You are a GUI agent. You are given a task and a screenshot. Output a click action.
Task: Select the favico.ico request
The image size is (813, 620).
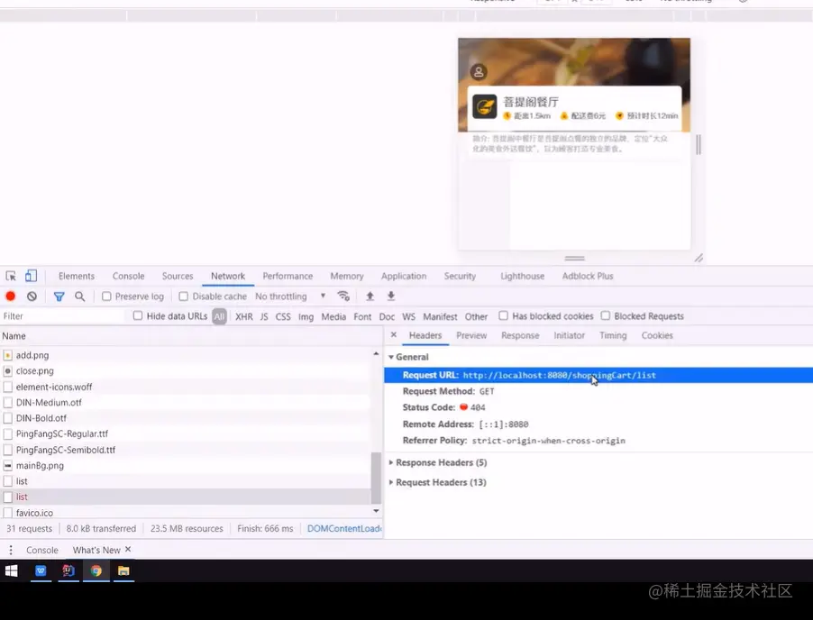point(186,512)
